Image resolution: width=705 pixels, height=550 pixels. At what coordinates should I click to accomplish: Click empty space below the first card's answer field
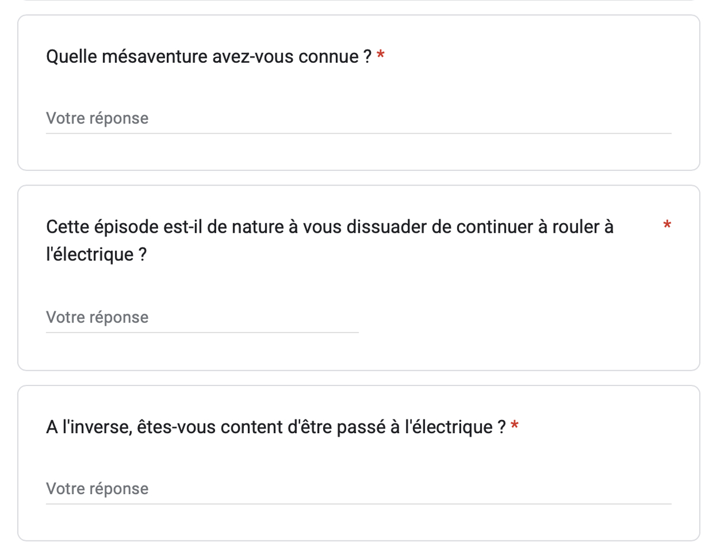pos(358,152)
